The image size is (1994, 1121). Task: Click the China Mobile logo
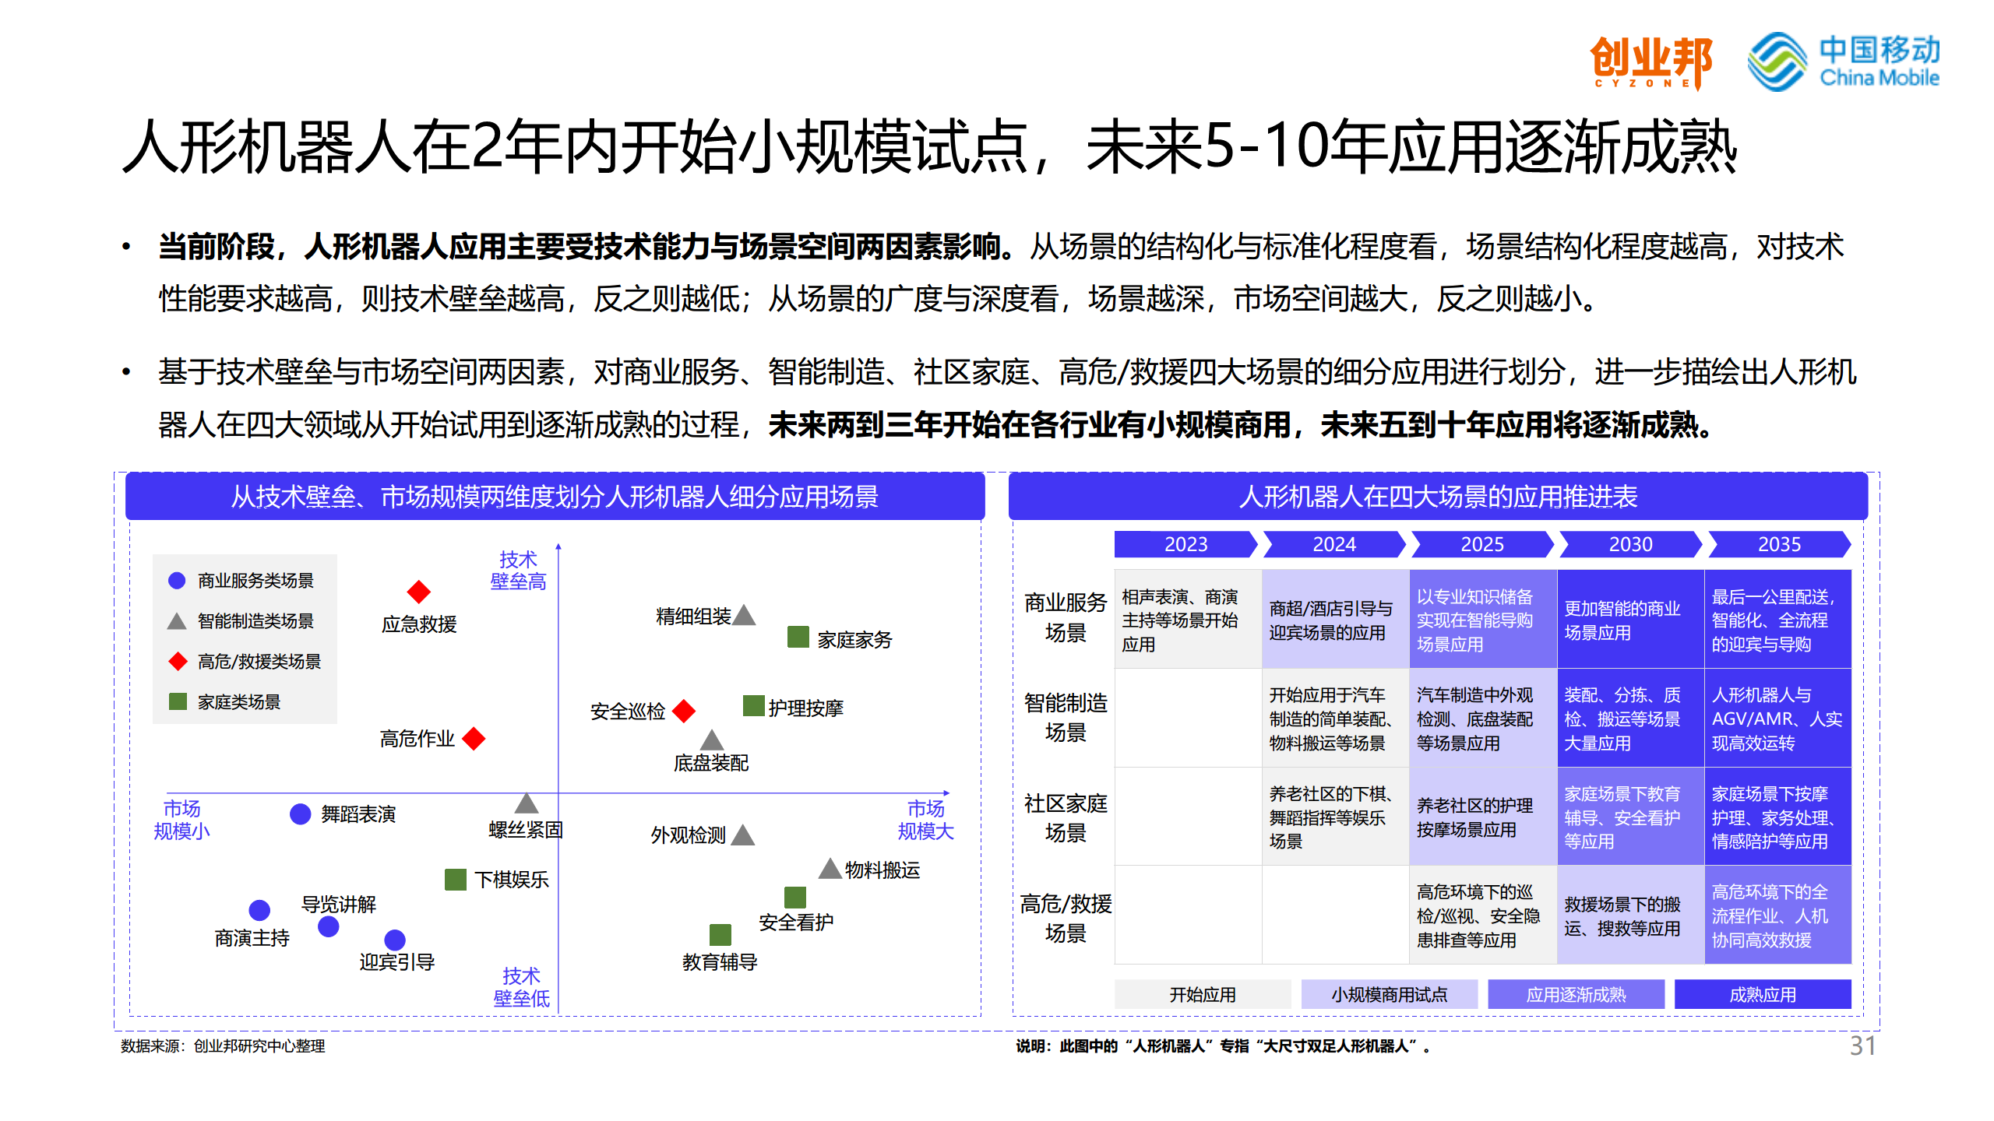click(1843, 61)
